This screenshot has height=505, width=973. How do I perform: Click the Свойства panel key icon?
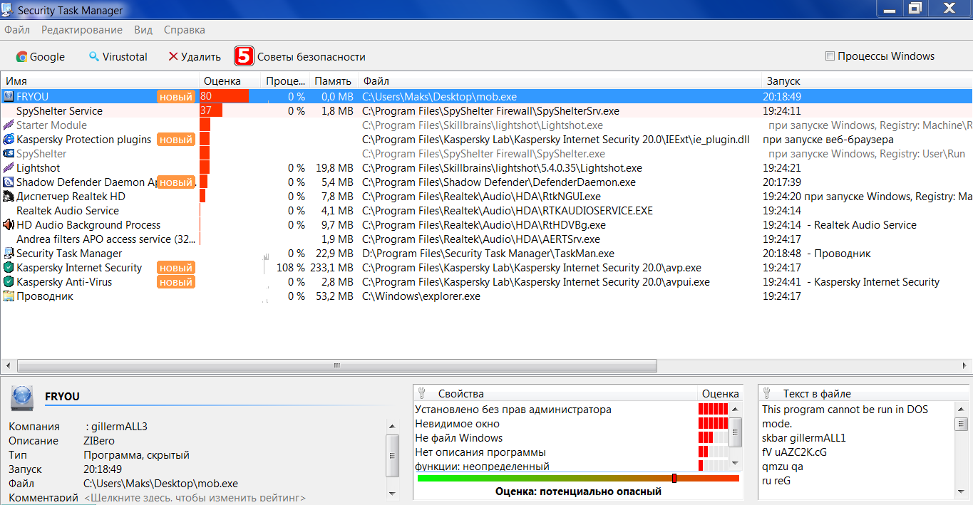(421, 393)
